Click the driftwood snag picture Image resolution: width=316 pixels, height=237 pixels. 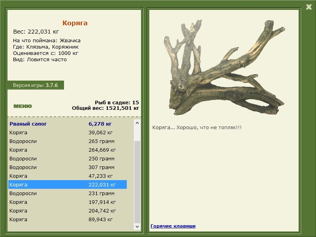tap(224, 68)
